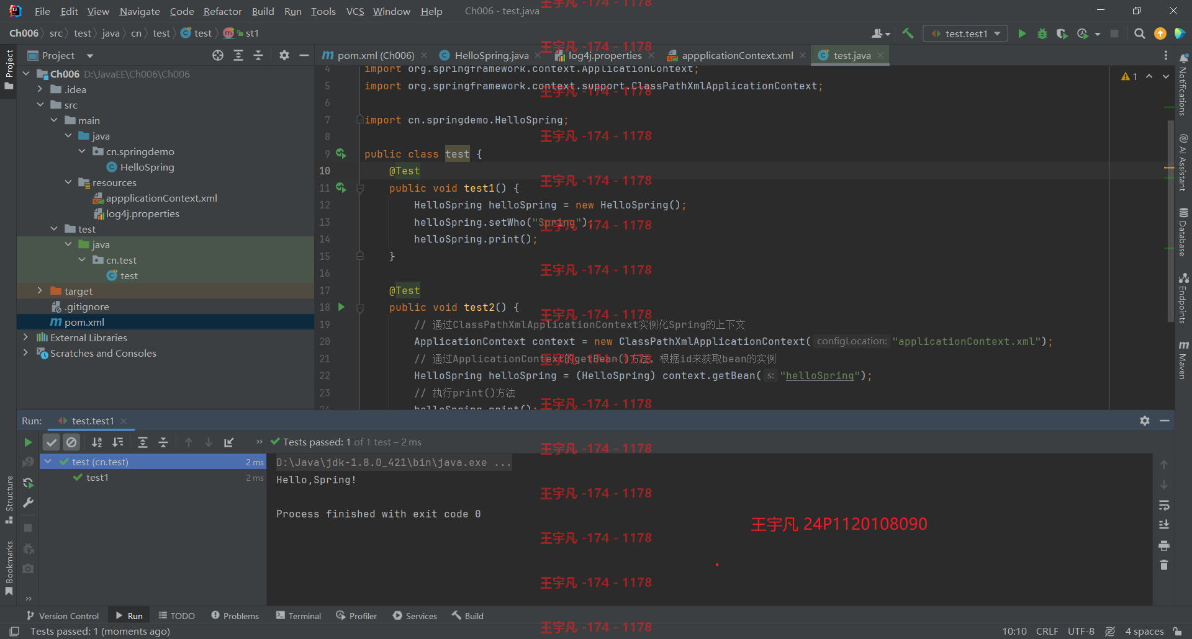The height and width of the screenshot is (639, 1192).
Task: Open the test.test1 run configuration dropdown
Action: click(x=966, y=34)
